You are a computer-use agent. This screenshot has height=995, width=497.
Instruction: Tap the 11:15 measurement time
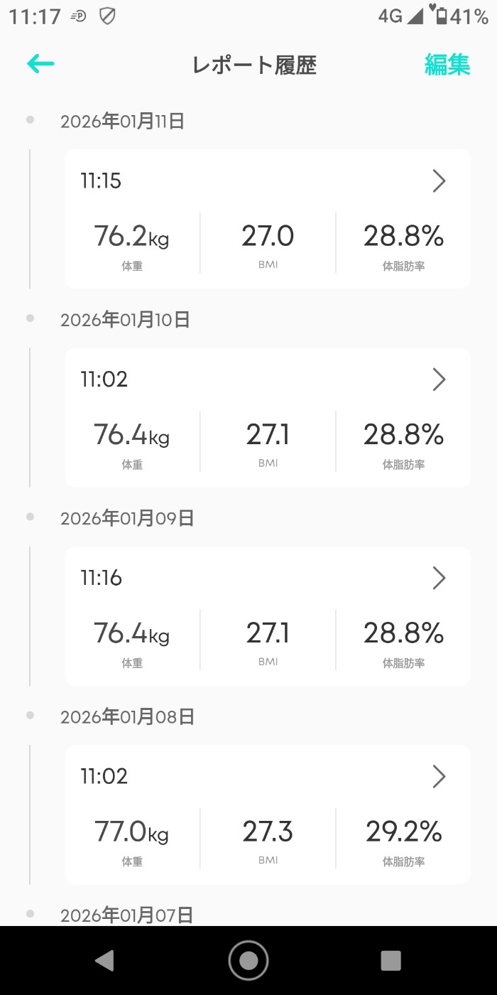101,181
